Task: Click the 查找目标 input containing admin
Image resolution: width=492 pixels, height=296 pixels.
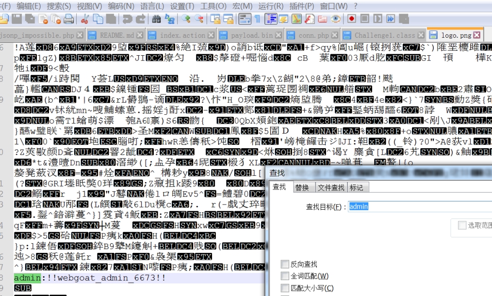Action: (420, 206)
